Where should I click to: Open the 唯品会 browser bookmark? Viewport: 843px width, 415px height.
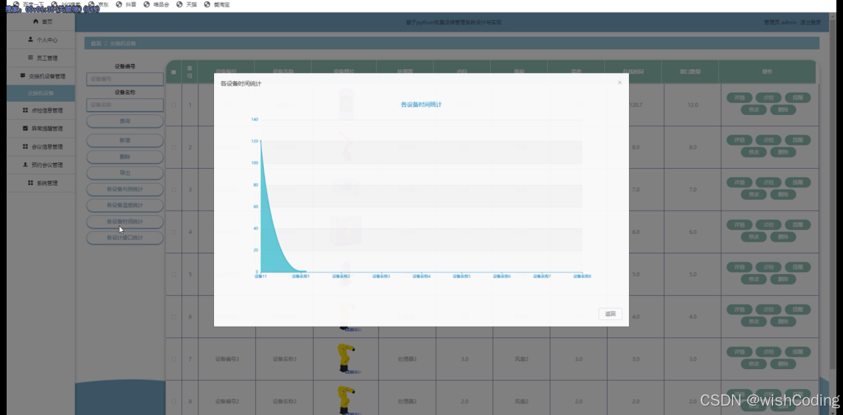[156, 4]
